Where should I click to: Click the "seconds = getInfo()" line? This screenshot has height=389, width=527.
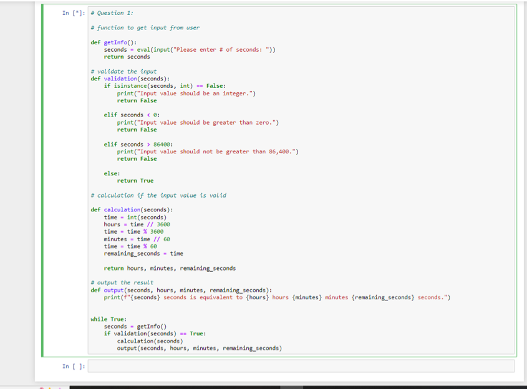pos(135,327)
